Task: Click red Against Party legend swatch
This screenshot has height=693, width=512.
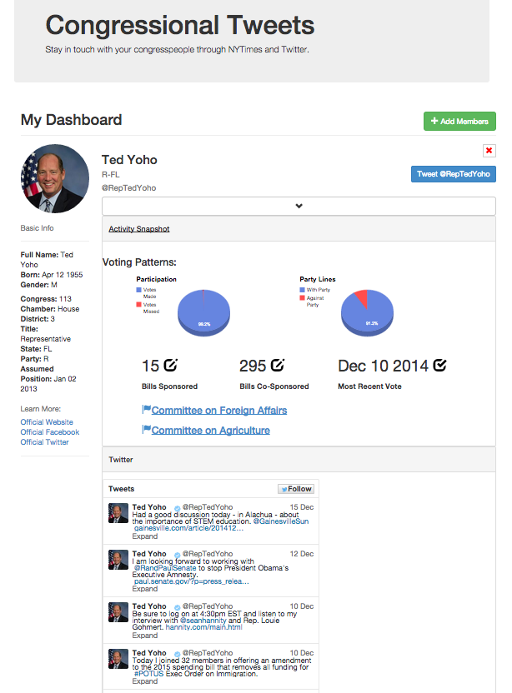Action: tap(302, 298)
